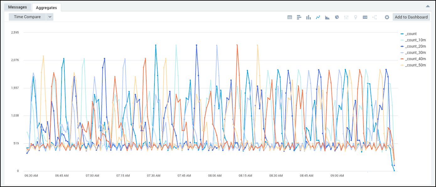Screen dimensions: 436x187
Task: Select the map location pin icon
Action: (x=355, y=17)
